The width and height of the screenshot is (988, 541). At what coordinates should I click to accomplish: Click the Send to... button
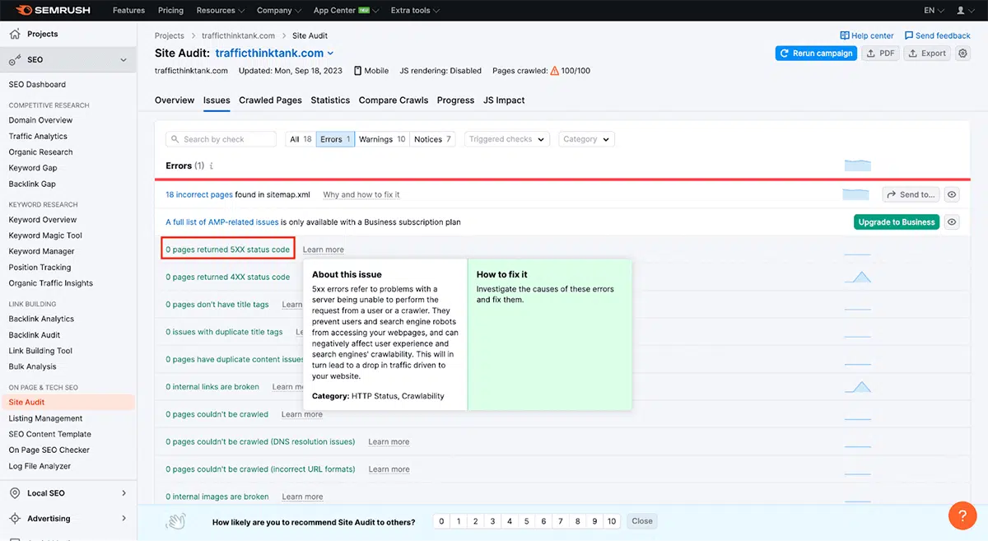911,194
